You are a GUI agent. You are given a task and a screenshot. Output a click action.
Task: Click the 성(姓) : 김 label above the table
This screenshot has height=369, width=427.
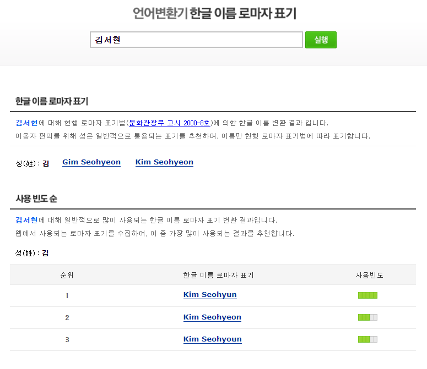(x=32, y=254)
